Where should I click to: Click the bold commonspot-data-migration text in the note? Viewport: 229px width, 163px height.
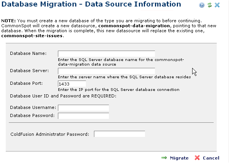pos(134,26)
